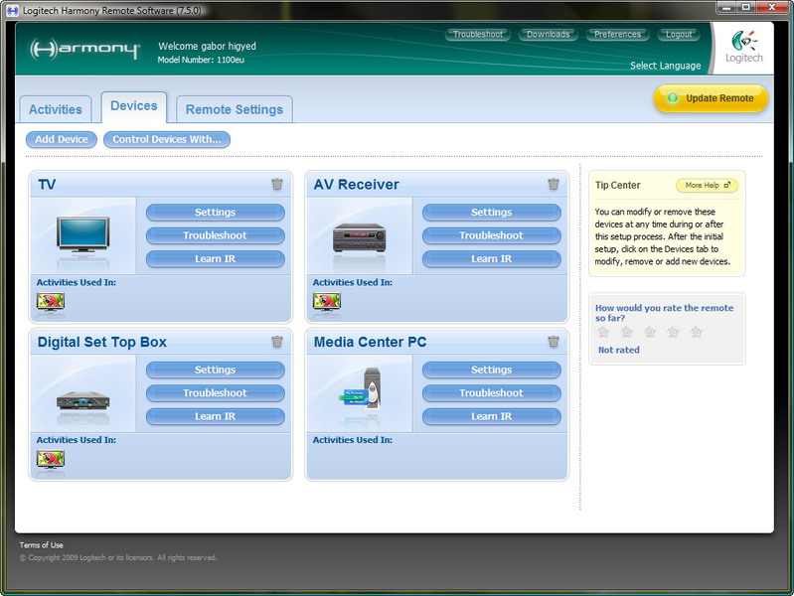Click the activity icon under AV Receiver
This screenshot has height=596, width=794.
326,301
